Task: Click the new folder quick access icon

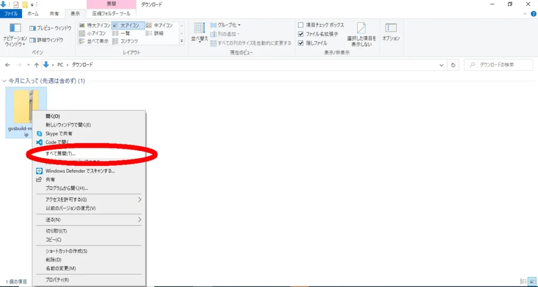Action: click(x=24, y=5)
